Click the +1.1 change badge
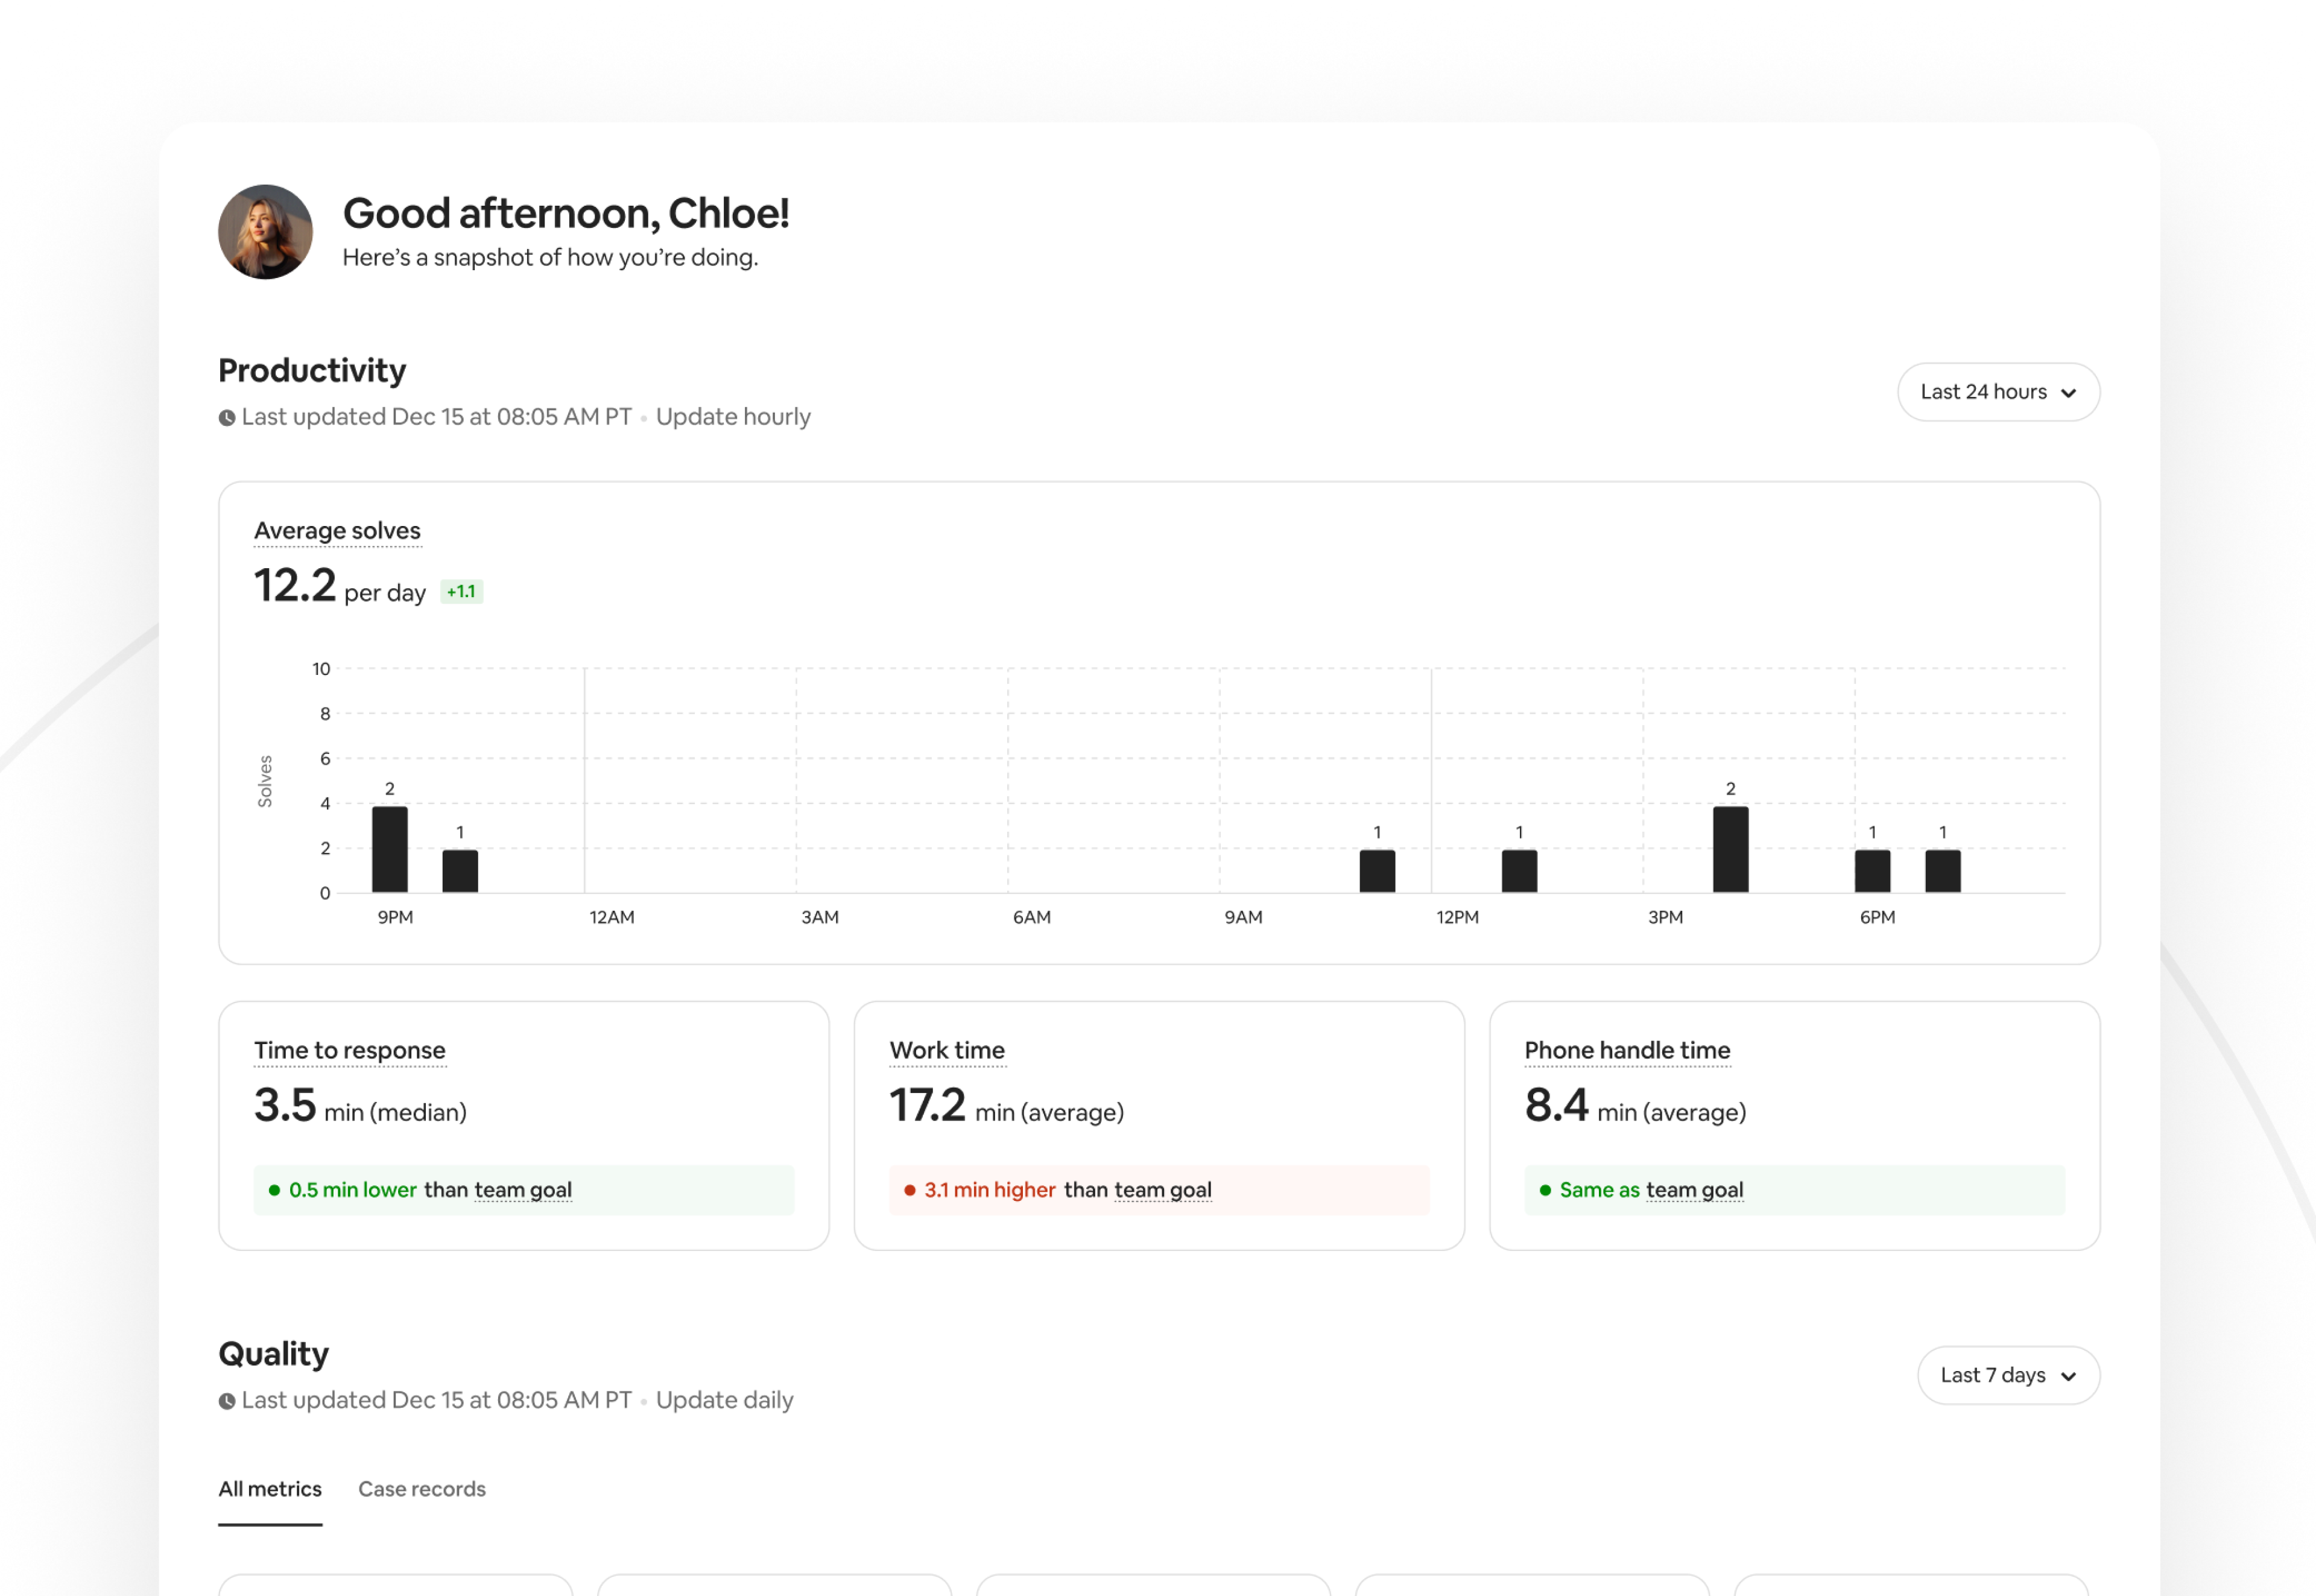Viewport: 2316px width, 1596px height. [461, 592]
